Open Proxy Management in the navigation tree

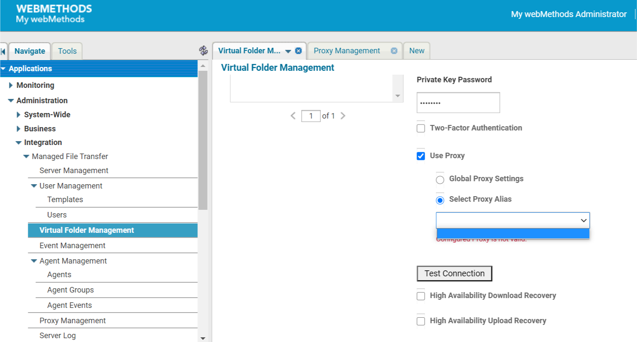tap(73, 321)
